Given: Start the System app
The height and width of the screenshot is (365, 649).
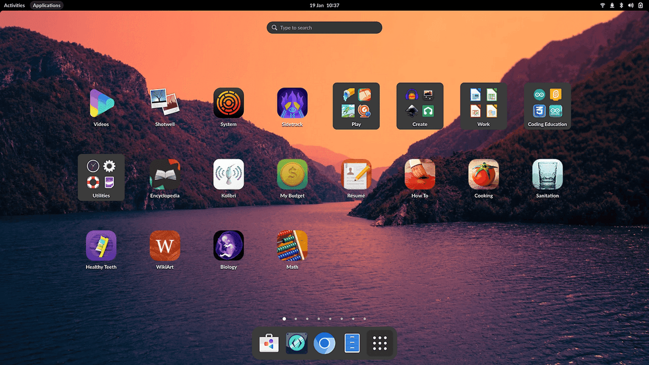Looking at the screenshot, I should point(229,104).
